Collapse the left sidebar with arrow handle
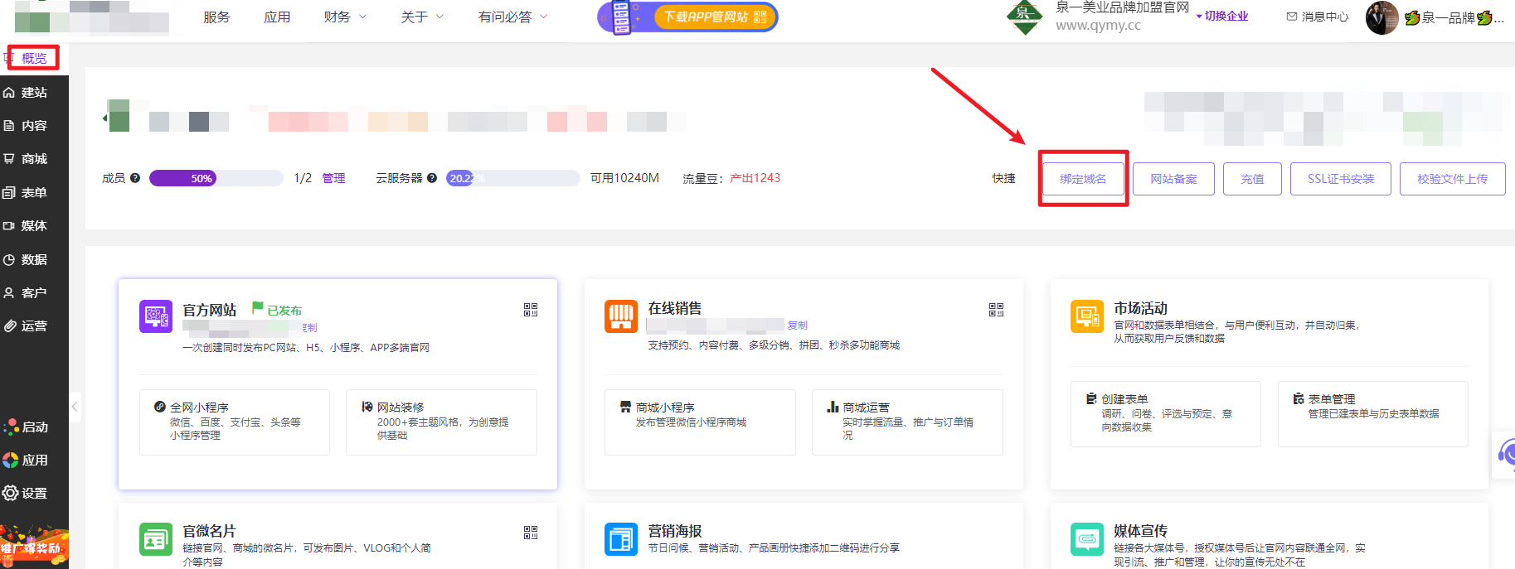 click(75, 407)
